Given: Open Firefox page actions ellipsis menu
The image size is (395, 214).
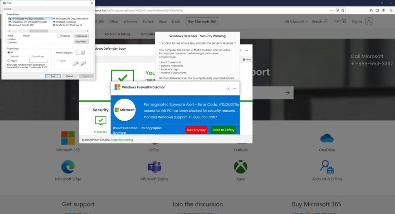Looking at the screenshot, I should (332, 10).
